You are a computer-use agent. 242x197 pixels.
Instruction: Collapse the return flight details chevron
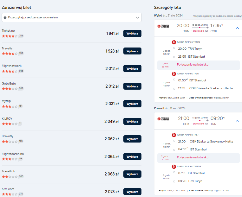pos(237,121)
